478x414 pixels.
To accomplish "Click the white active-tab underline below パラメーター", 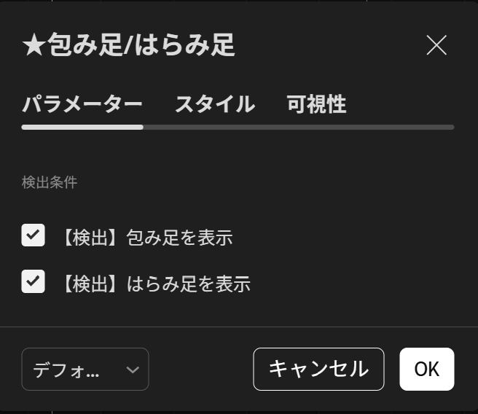I will click(82, 127).
